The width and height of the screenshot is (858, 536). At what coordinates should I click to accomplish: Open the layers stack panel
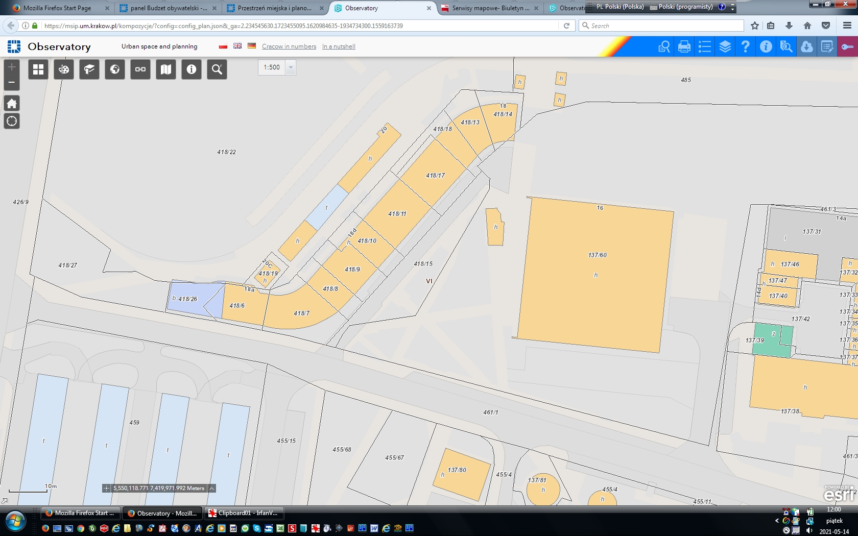(x=725, y=47)
